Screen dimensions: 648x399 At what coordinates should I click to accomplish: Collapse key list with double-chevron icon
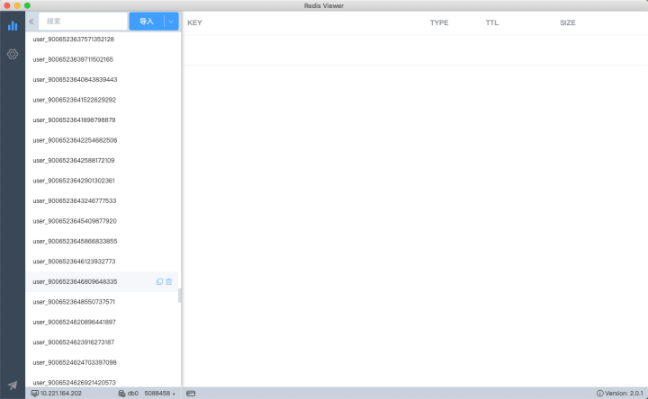pos(31,22)
